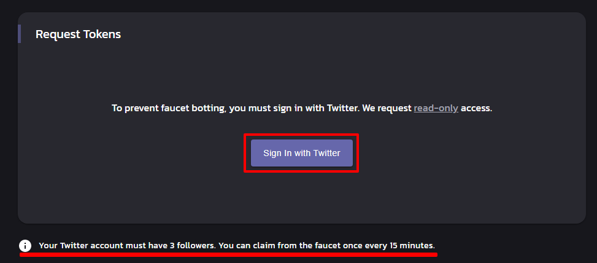This screenshot has width=597, height=263.
Task: Click the red outline framing the sign-in button
Action: (x=301, y=135)
